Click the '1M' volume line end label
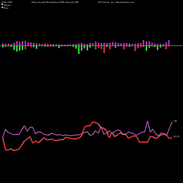This screenshot has width=183, height=183. tap(175, 121)
